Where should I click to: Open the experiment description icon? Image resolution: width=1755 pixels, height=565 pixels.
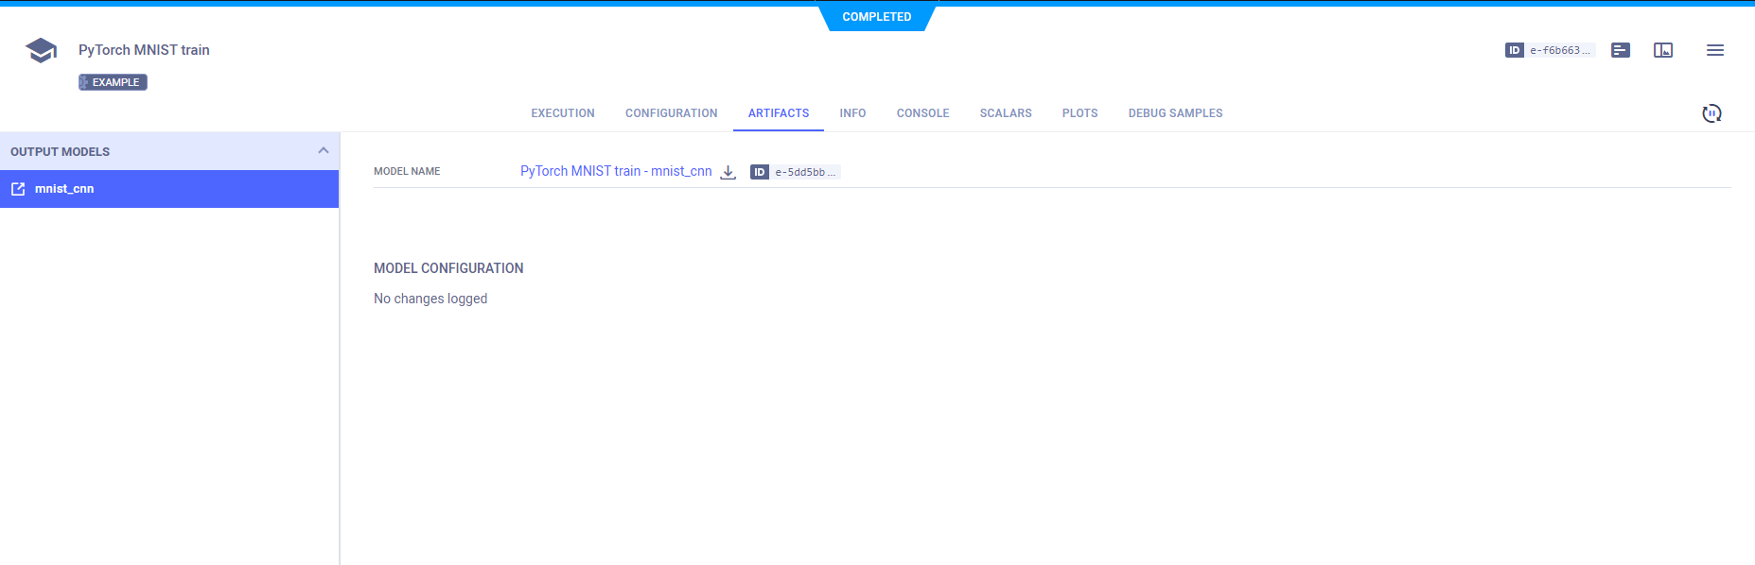[1621, 50]
